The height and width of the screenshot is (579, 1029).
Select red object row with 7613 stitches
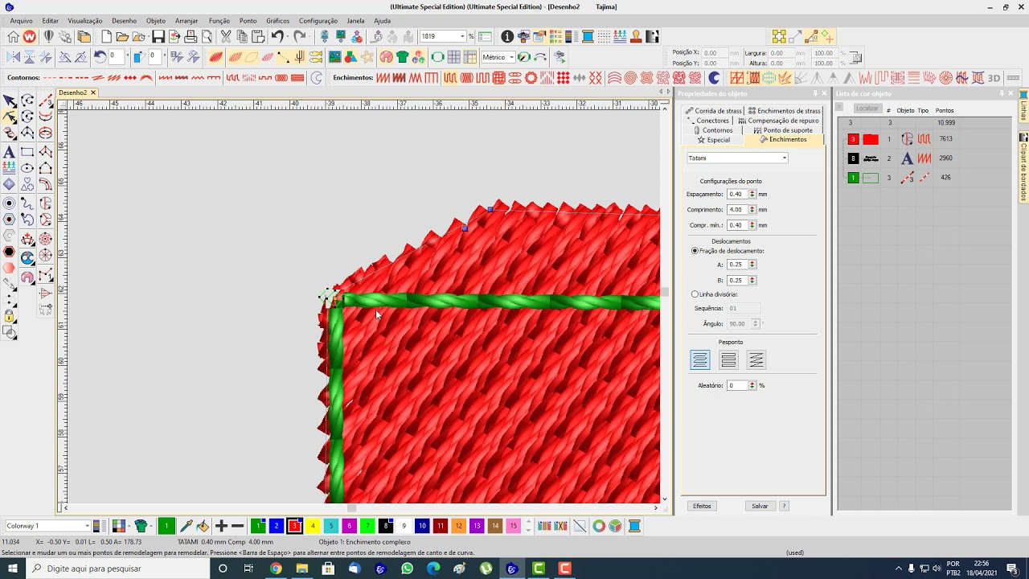[923, 139]
